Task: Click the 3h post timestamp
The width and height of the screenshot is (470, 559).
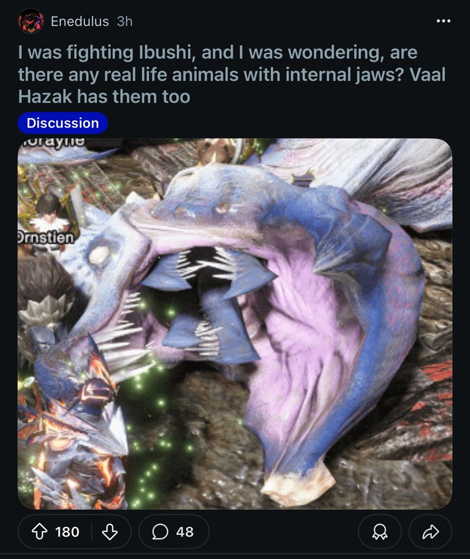Action: click(x=125, y=21)
